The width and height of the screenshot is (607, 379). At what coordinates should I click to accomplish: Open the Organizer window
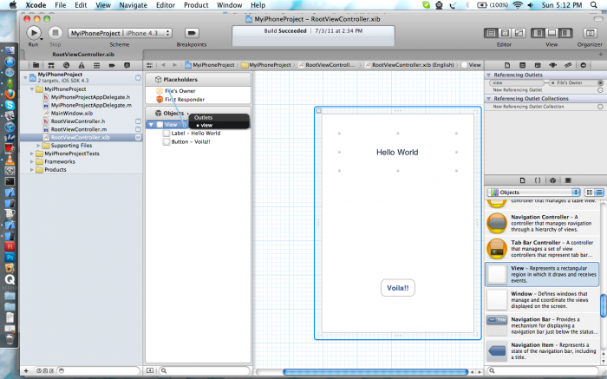click(x=590, y=33)
